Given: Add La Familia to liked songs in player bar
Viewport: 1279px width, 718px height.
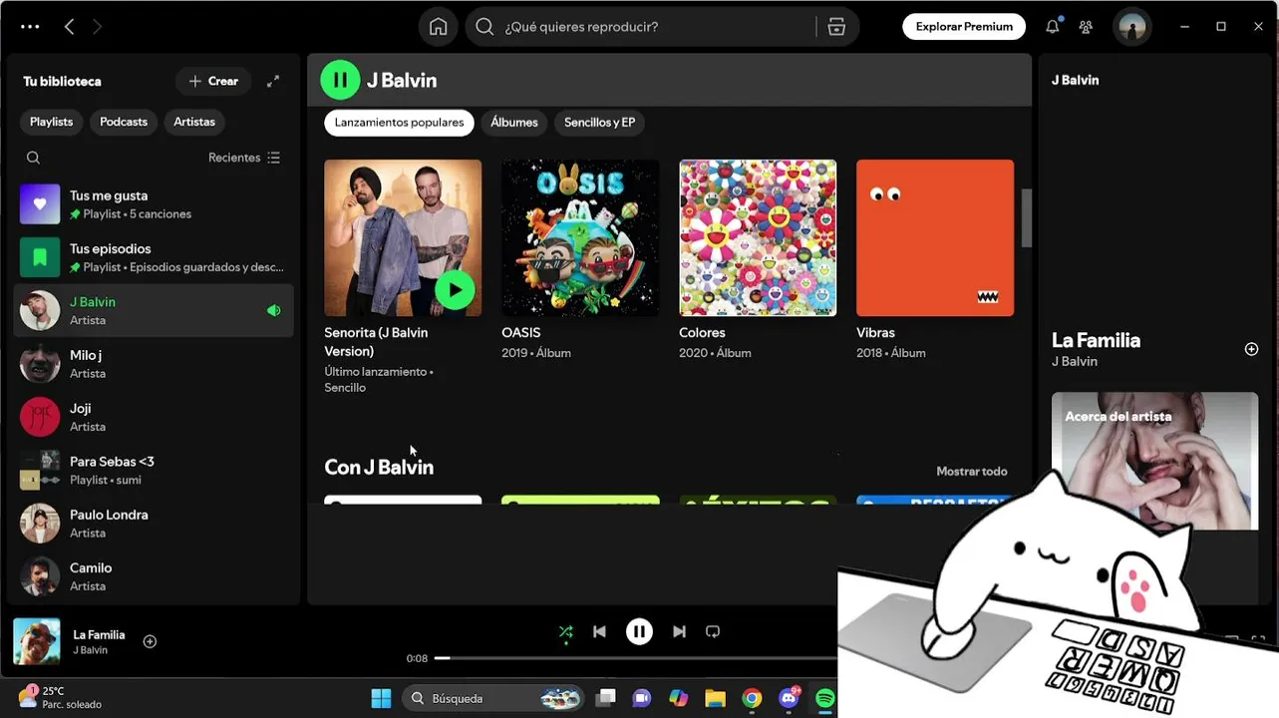Looking at the screenshot, I should pos(150,641).
